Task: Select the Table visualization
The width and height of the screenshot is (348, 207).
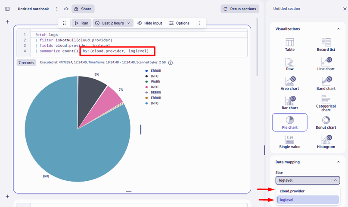Action: click(x=290, y=44)
